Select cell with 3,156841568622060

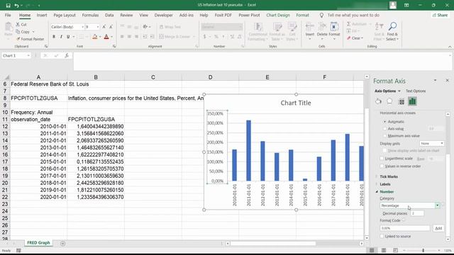[x=96, y=134]
